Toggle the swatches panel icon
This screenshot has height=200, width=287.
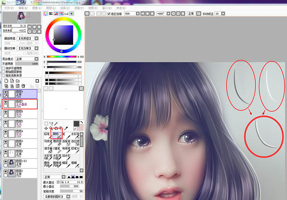[66, 14]
